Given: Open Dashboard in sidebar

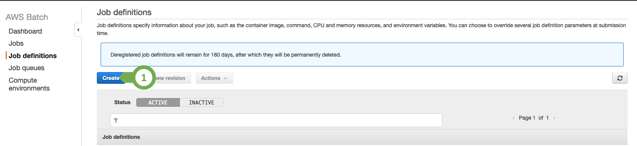Looking at the screenshot, I should (x=25, y=31).
